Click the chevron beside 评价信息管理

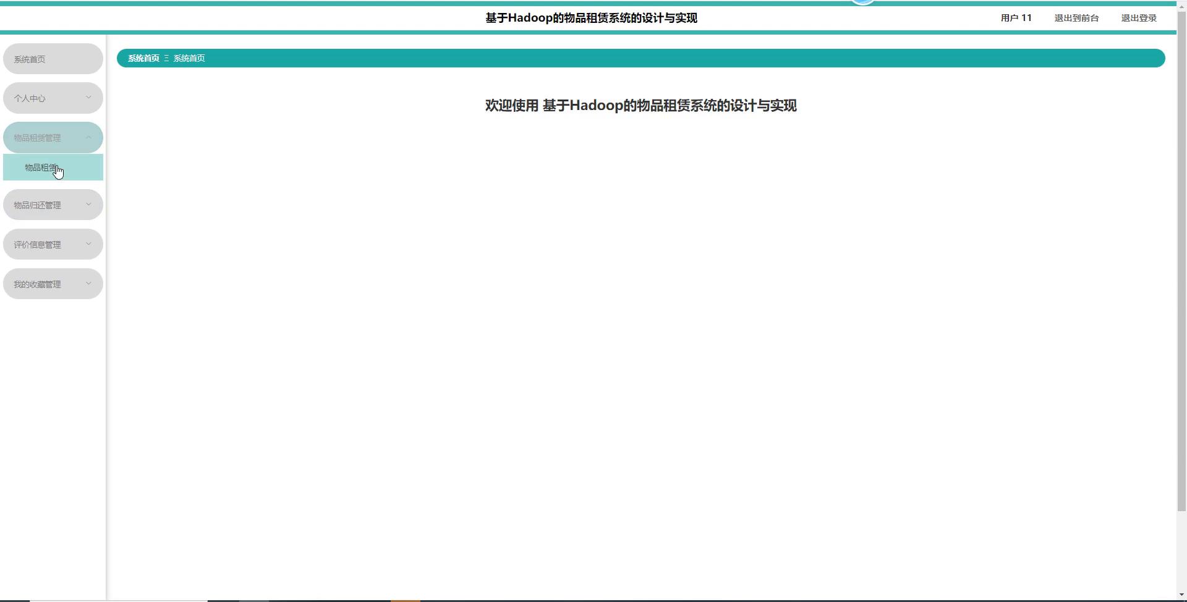88,244
